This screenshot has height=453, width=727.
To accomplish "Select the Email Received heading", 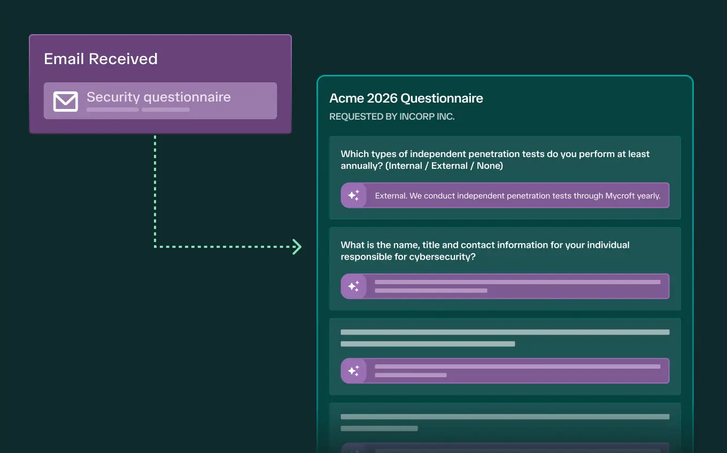I will coord(100,59).
